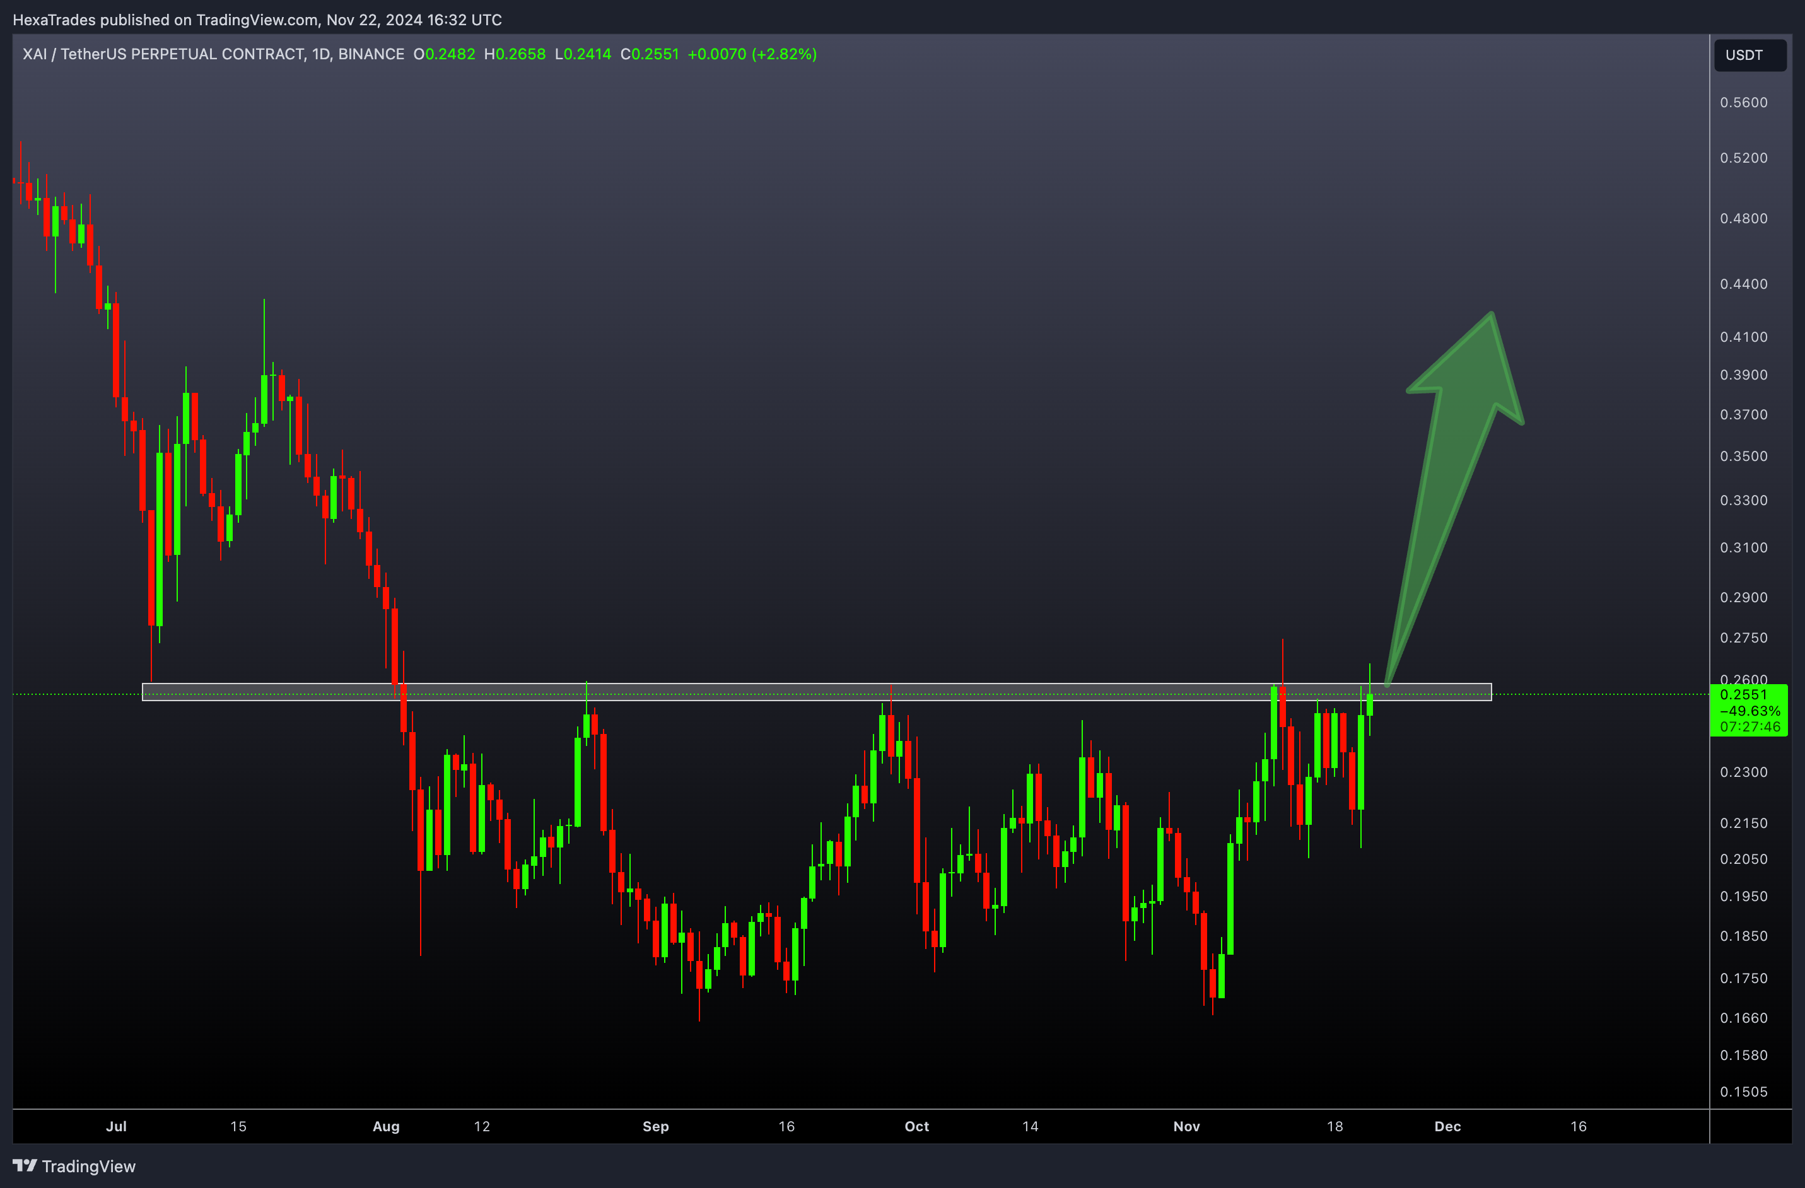Screen dimensions: 1805x1188
Task: Click the -49.63% label on price scale
Action: (x=1750, y=711)
